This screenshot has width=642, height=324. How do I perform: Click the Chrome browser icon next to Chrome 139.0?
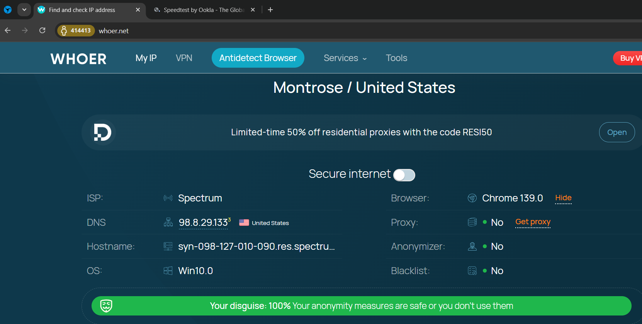[x=472, y=198]
